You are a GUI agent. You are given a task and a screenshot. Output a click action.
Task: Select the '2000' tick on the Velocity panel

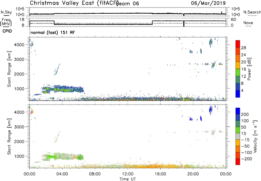tap(19, 141)
